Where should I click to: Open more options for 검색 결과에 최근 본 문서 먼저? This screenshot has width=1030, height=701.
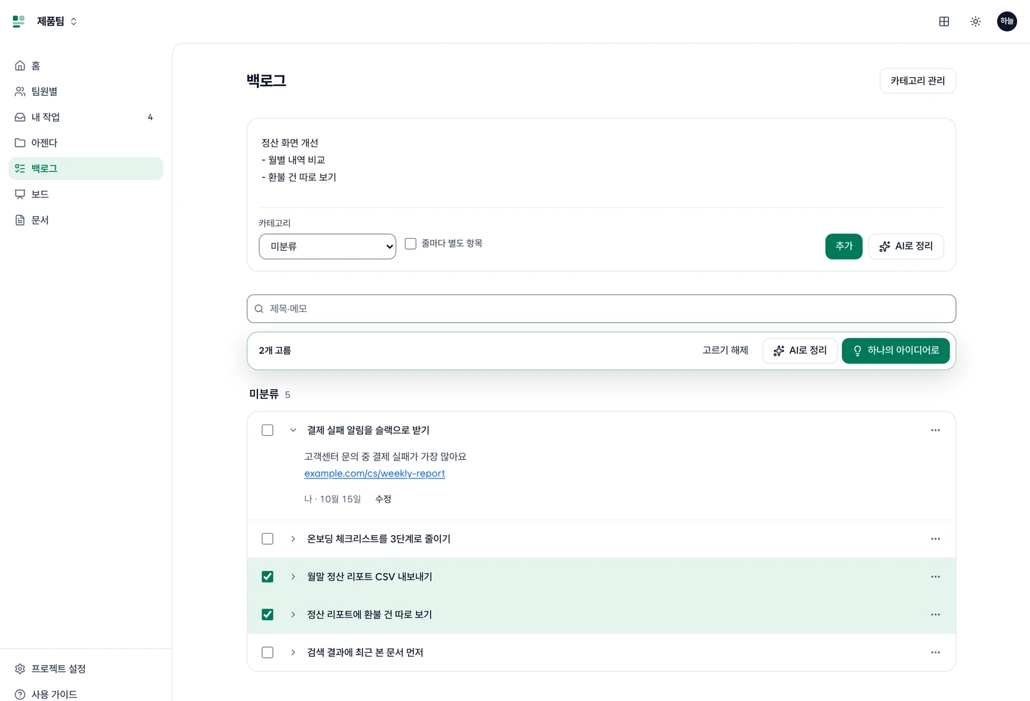pos(935,653)
